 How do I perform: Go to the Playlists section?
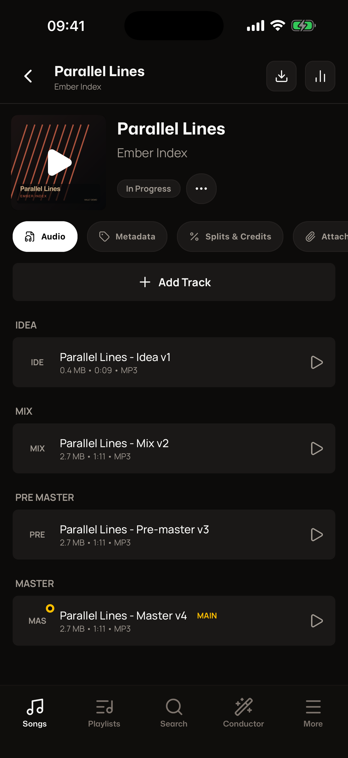(x=104, y=713)
